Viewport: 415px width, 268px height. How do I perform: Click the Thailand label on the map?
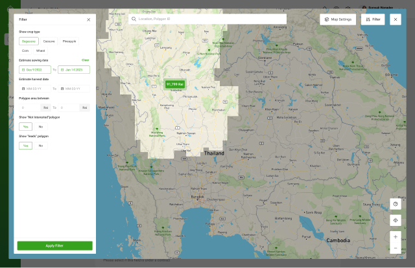pyautogui.click(x=214, y=153)
